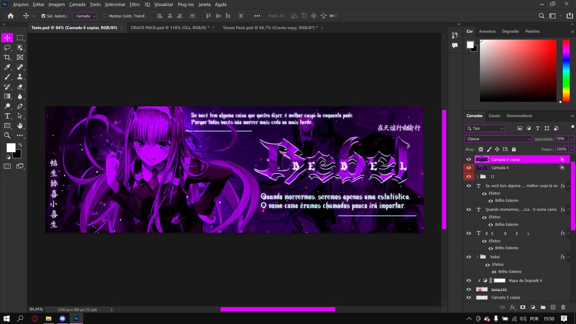Open the Demarcadores tab

tap(519, 116)
